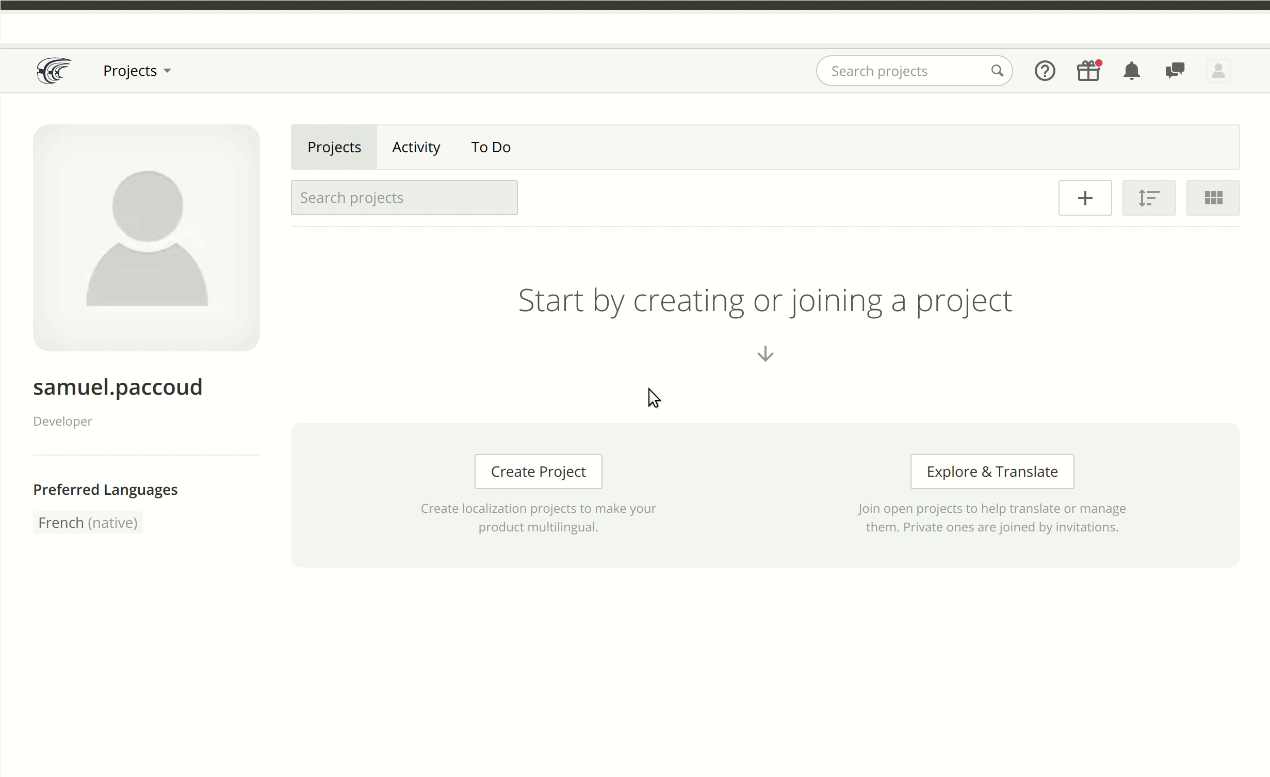Viewport: 1270px width, 777px height.
Task: Click the list view toggle icon
Action: coord(1149,198)
